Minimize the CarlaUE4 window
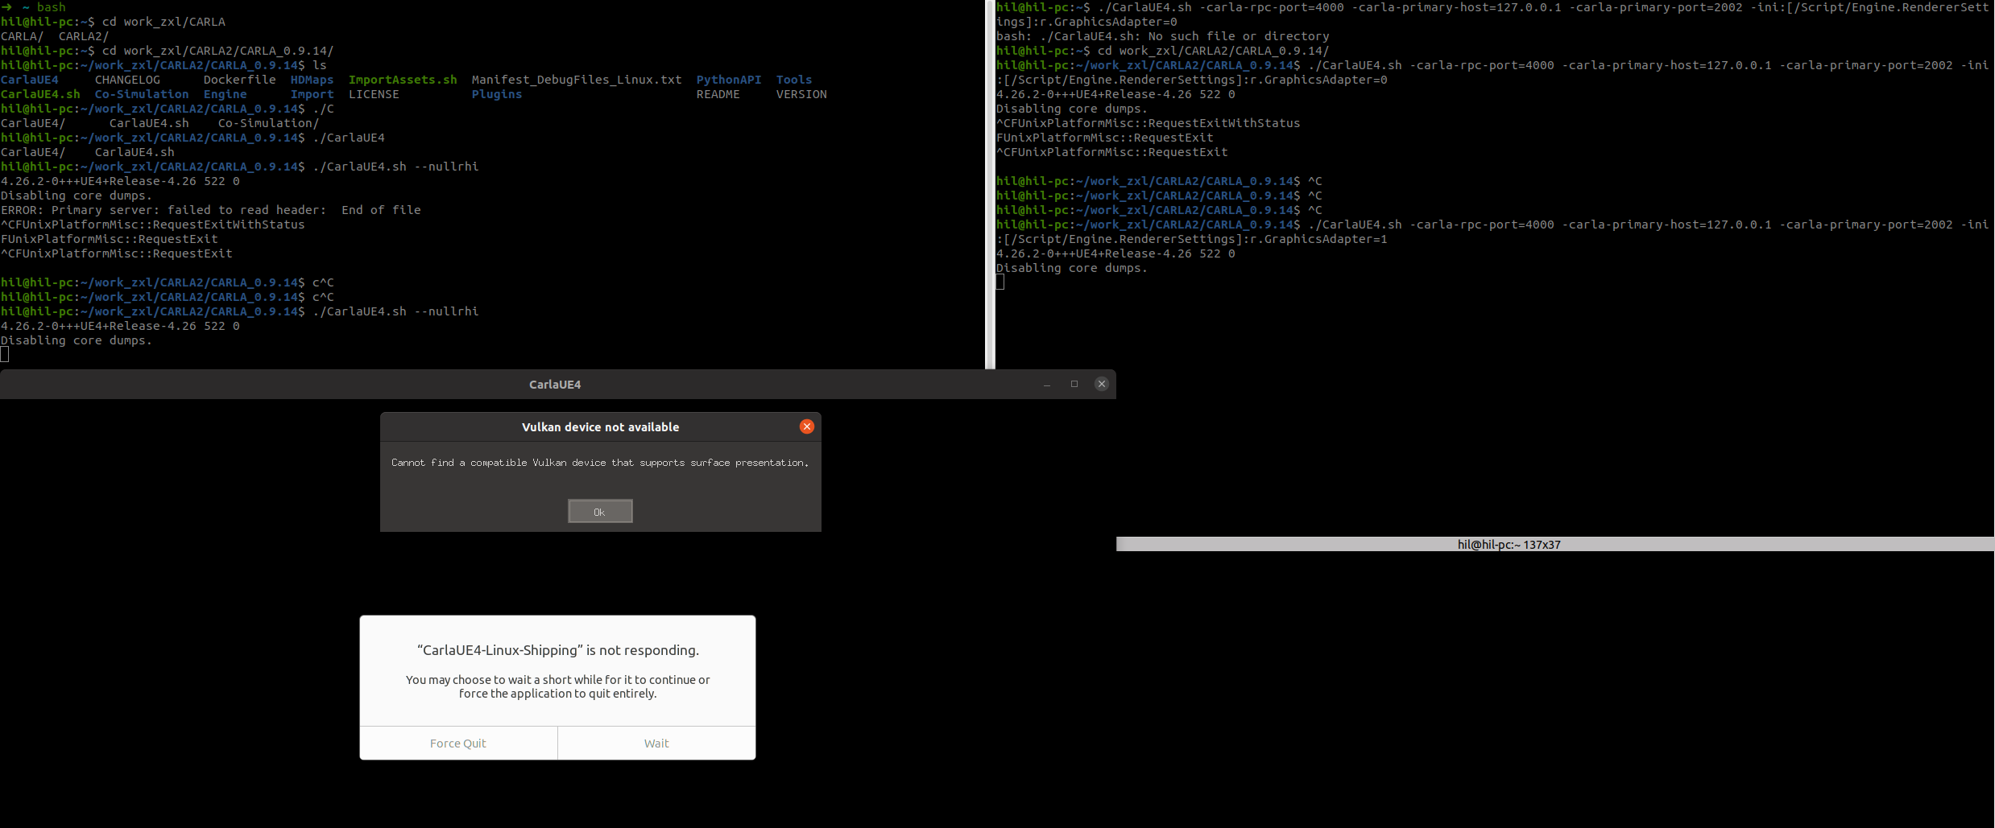 1046,385
